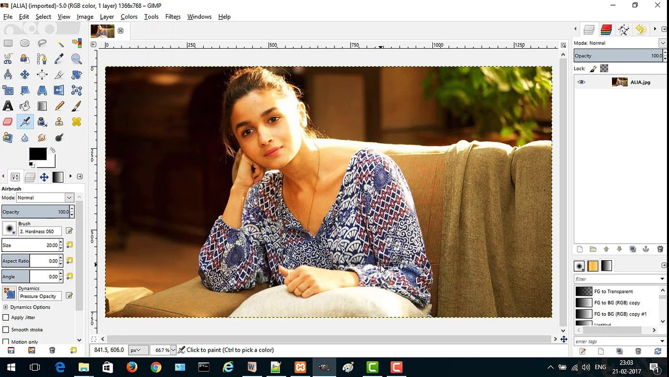Toggle the Size link chain button
The width and height of the screenshot is (669, 377).
[69, 245]
